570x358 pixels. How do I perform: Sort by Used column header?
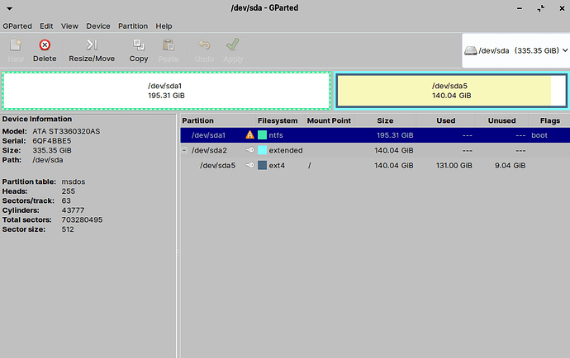tap(446, 120)
